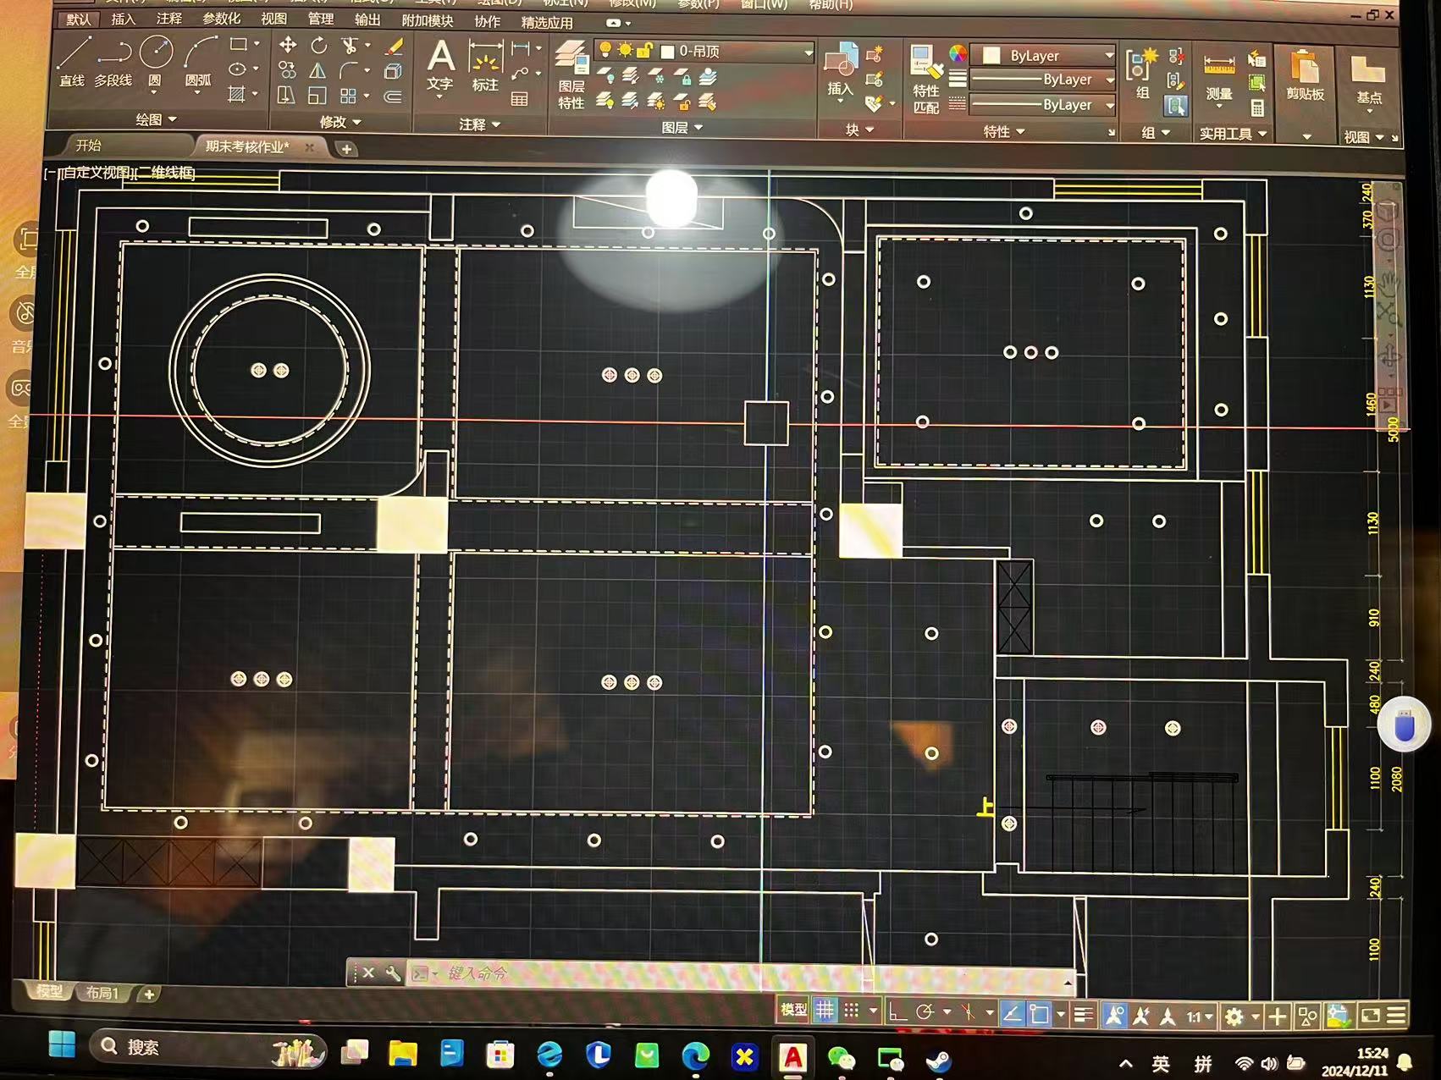Activate the Mirror tool icon

pos(317,71)
